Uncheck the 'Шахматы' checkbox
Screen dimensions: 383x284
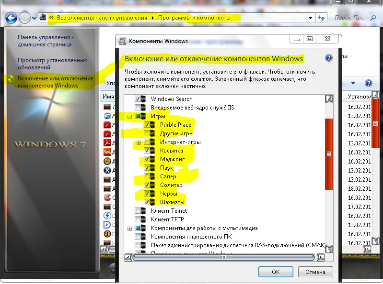point(147,202)
